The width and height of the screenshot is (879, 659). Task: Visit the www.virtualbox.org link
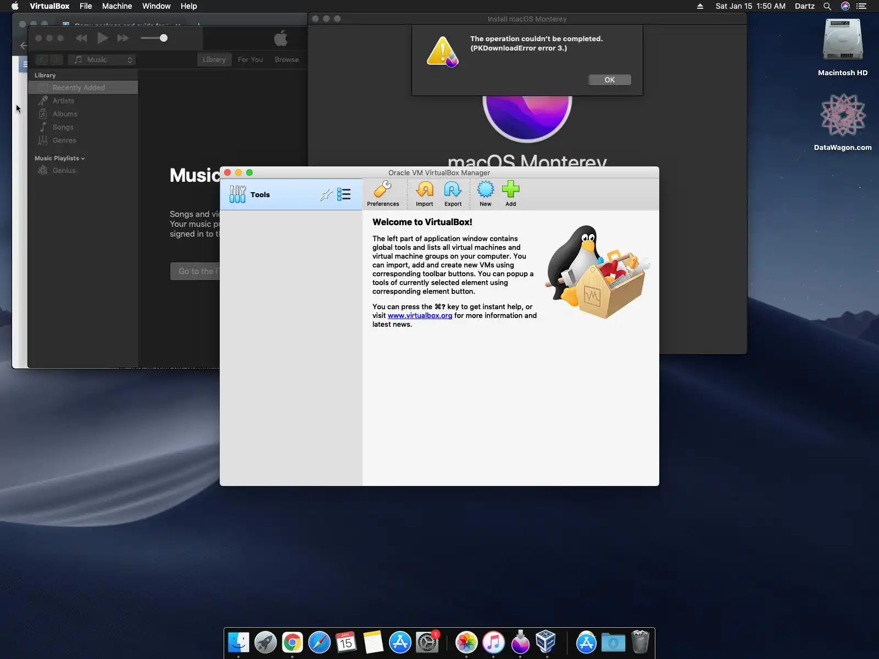point(420,315)
